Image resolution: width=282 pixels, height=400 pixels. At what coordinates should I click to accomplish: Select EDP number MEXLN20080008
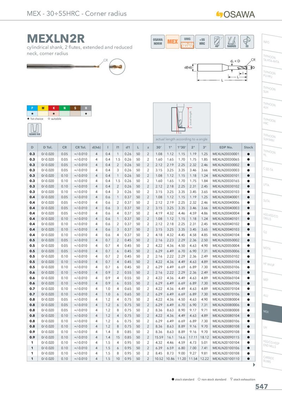tap(226, 310)
